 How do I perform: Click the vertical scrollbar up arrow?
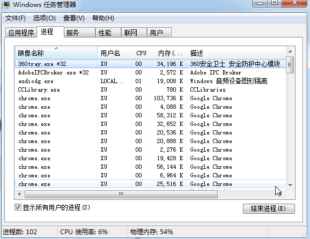coord(290,51)
